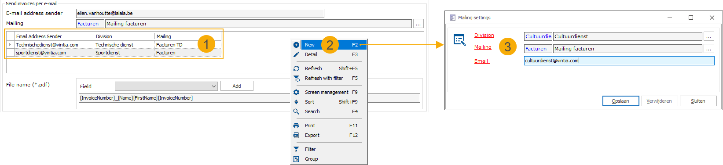
Task: Expand the Technischedienst row arrow indicator
Action: click(x=10, y=45)
